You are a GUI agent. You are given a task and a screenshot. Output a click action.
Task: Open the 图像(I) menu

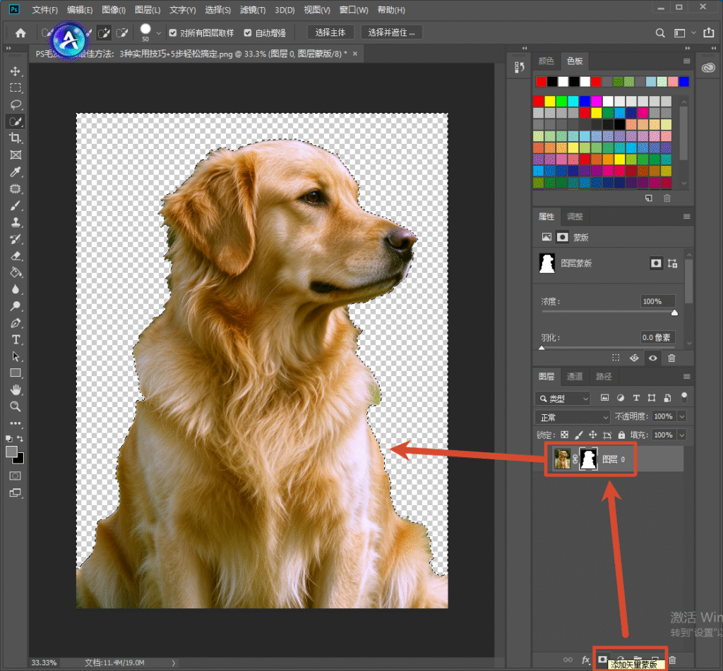point(114,10)
